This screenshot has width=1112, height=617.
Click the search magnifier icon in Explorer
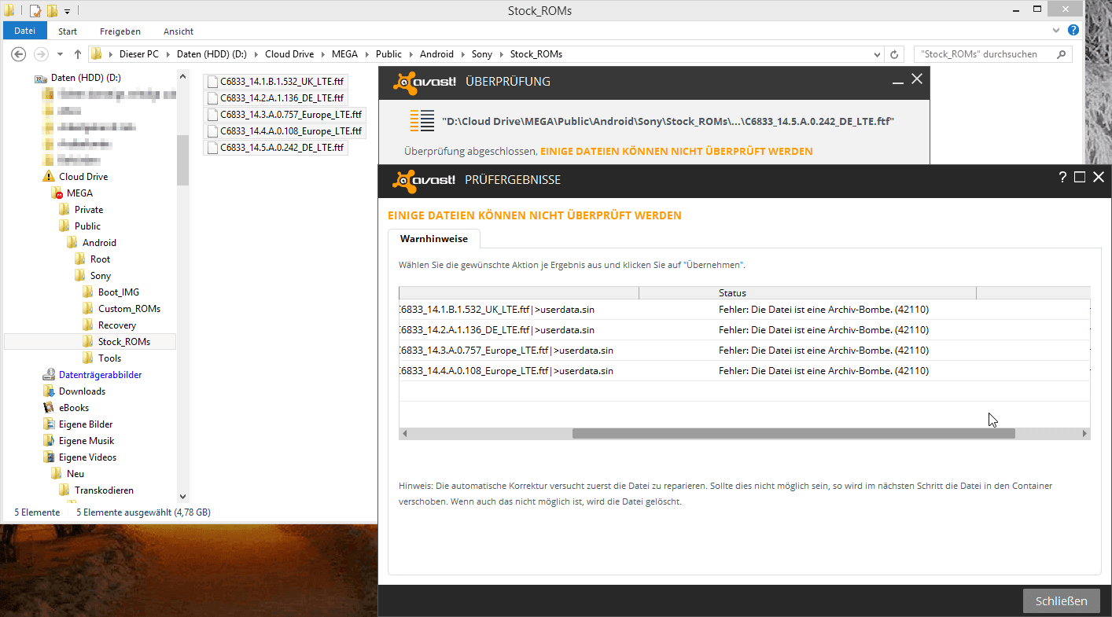[x=1062, y=54]
